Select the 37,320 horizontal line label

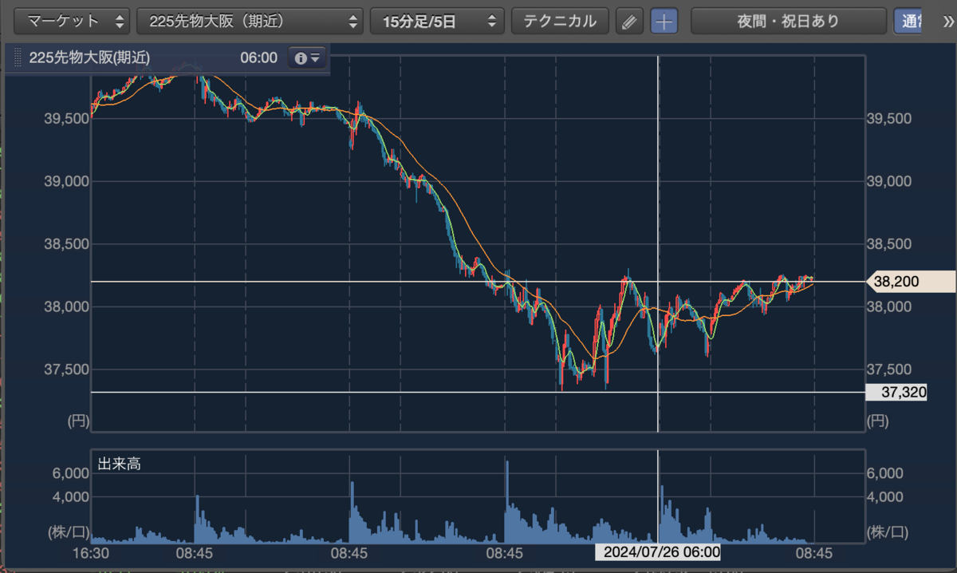(x=896, y=392)
